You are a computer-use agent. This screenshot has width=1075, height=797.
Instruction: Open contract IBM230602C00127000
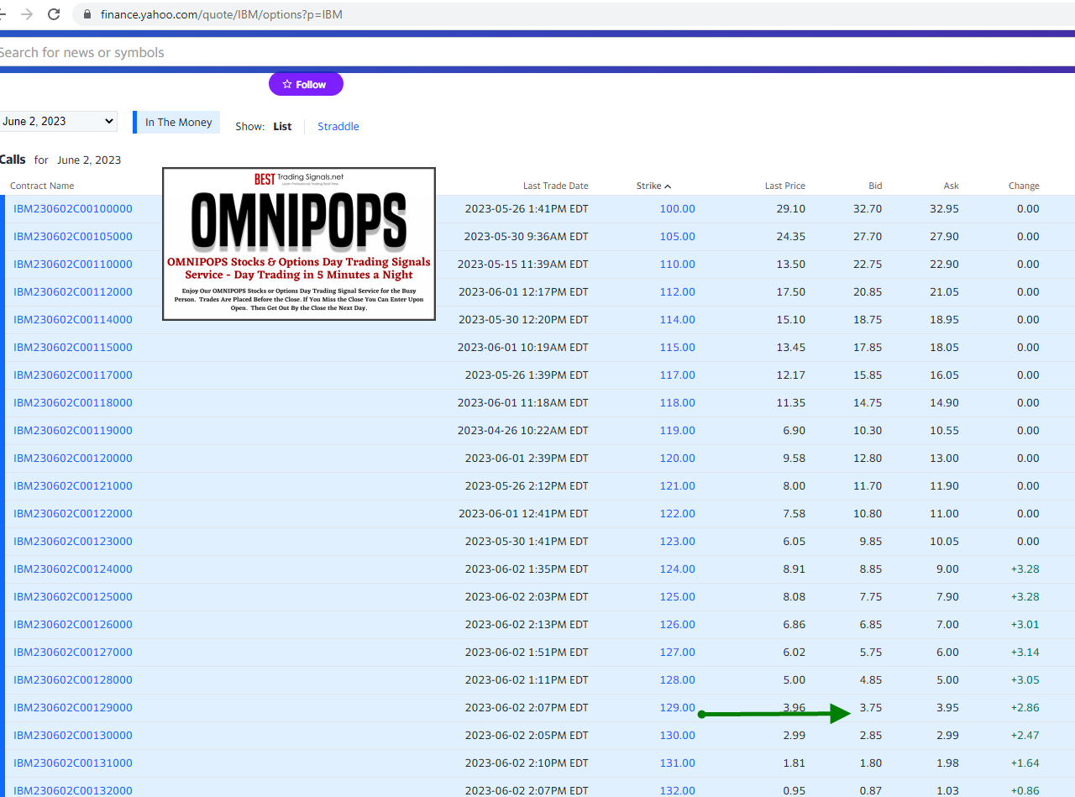click(x=73, y=653)
